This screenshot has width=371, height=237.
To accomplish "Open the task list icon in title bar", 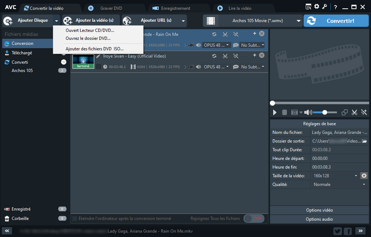I will pyautogui.click(x=308, y=7).
